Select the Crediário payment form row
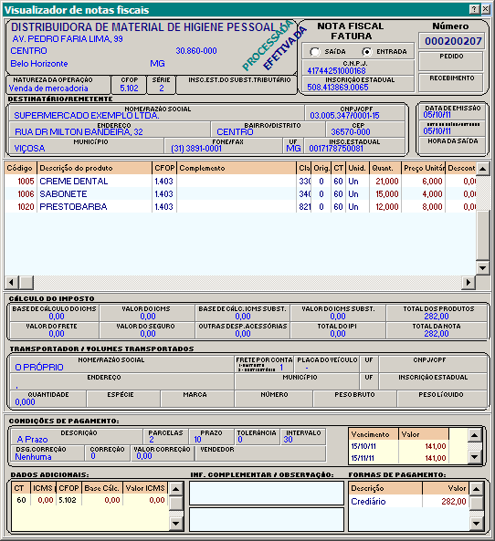The height and width of the screenshot is (541, 495). click(x=409, y=502)
